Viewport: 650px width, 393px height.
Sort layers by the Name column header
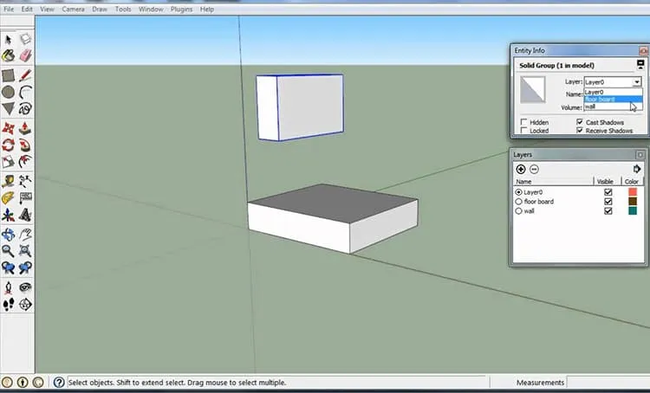tap(554, 182)
